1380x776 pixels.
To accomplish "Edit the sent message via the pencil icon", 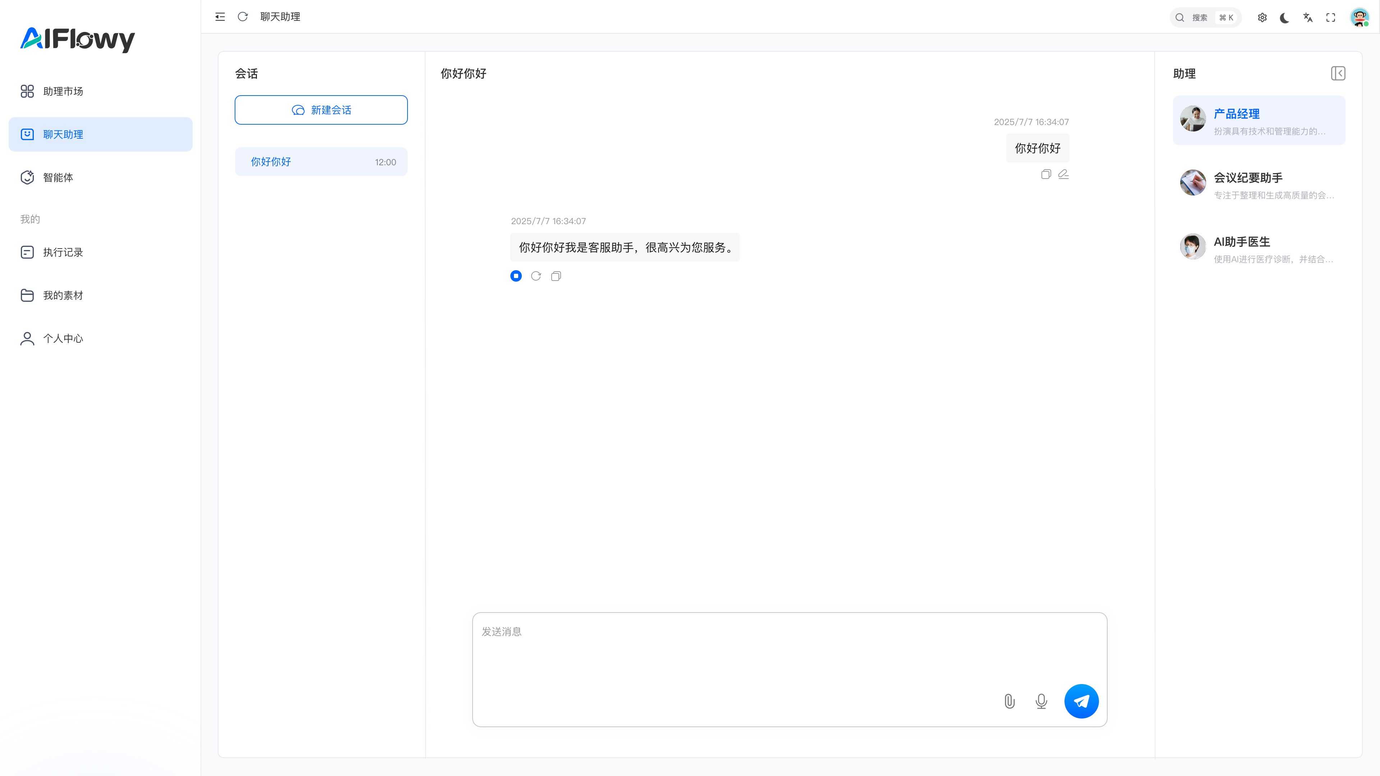I will click(x=1063, y=174).
